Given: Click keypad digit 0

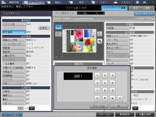Looking at the screenshot, I should [x=97, y=98].
